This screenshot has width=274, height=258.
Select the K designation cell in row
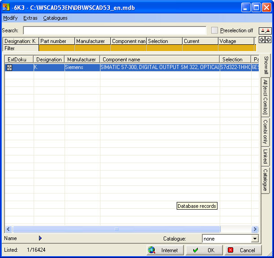coord(49,67)
